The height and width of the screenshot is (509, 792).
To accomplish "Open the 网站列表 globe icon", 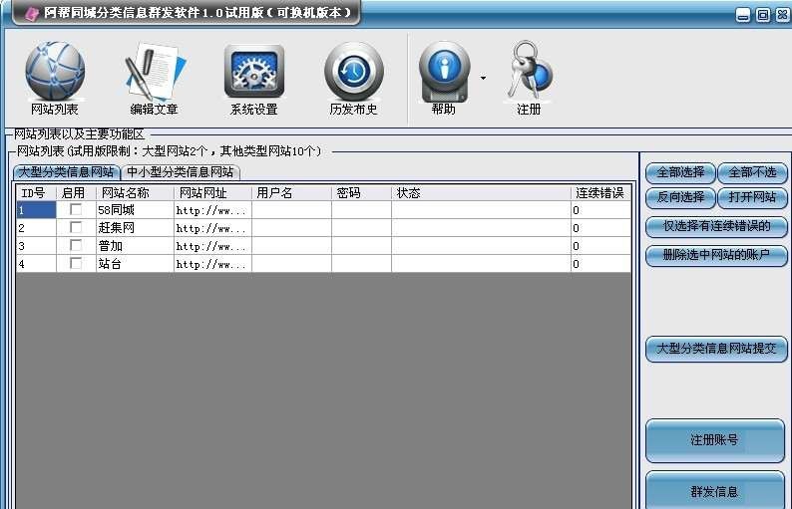I will (x=55, y=72).
